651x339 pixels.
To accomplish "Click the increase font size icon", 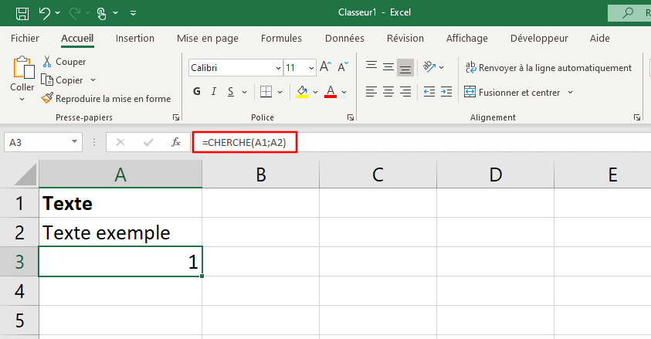I will [x=326, y=68].
